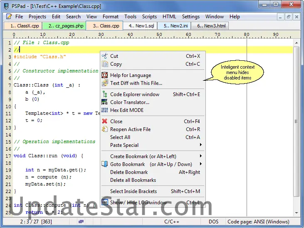
Task: Click the lifebuoy Help for Language icon
Action: 104,75
